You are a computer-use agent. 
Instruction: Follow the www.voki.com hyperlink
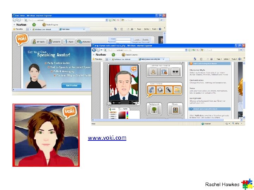[107, 138]
